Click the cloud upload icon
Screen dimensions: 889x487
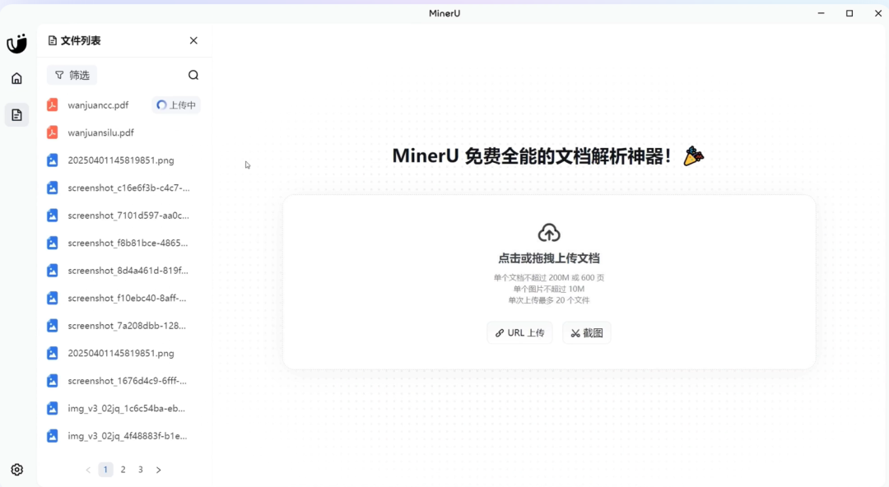click(549, 233)
